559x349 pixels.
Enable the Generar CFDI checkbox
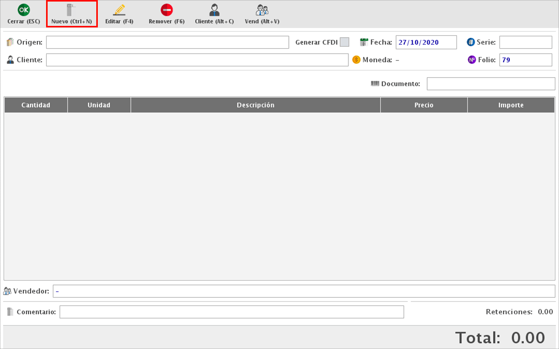(344, 42)
